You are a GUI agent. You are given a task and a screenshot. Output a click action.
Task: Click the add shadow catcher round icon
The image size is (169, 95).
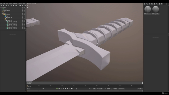pos(16,6)
